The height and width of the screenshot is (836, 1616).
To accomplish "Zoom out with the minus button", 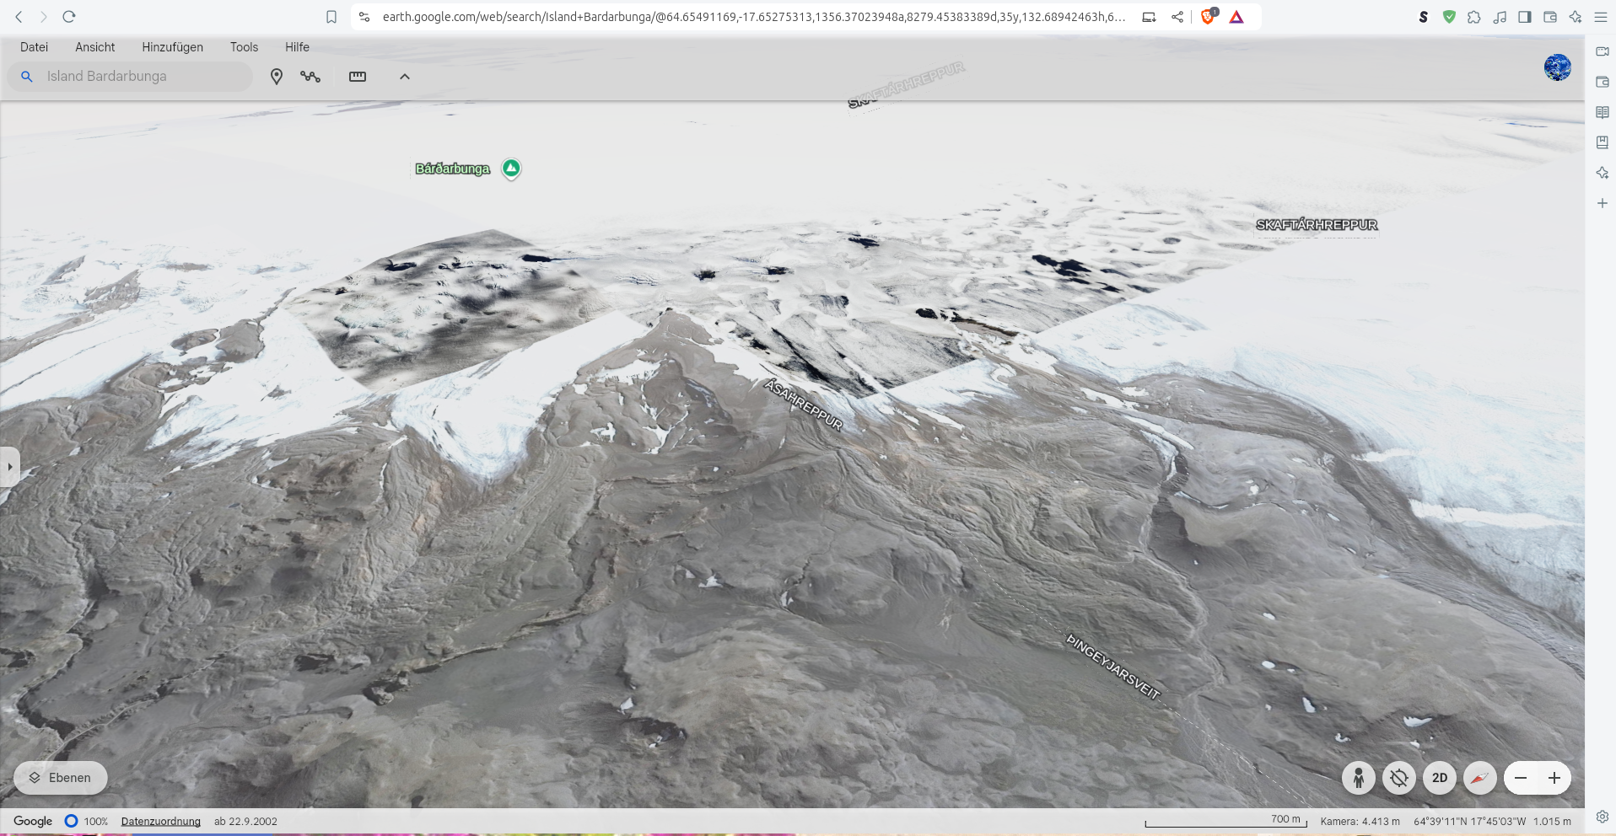I will 1521,778.
